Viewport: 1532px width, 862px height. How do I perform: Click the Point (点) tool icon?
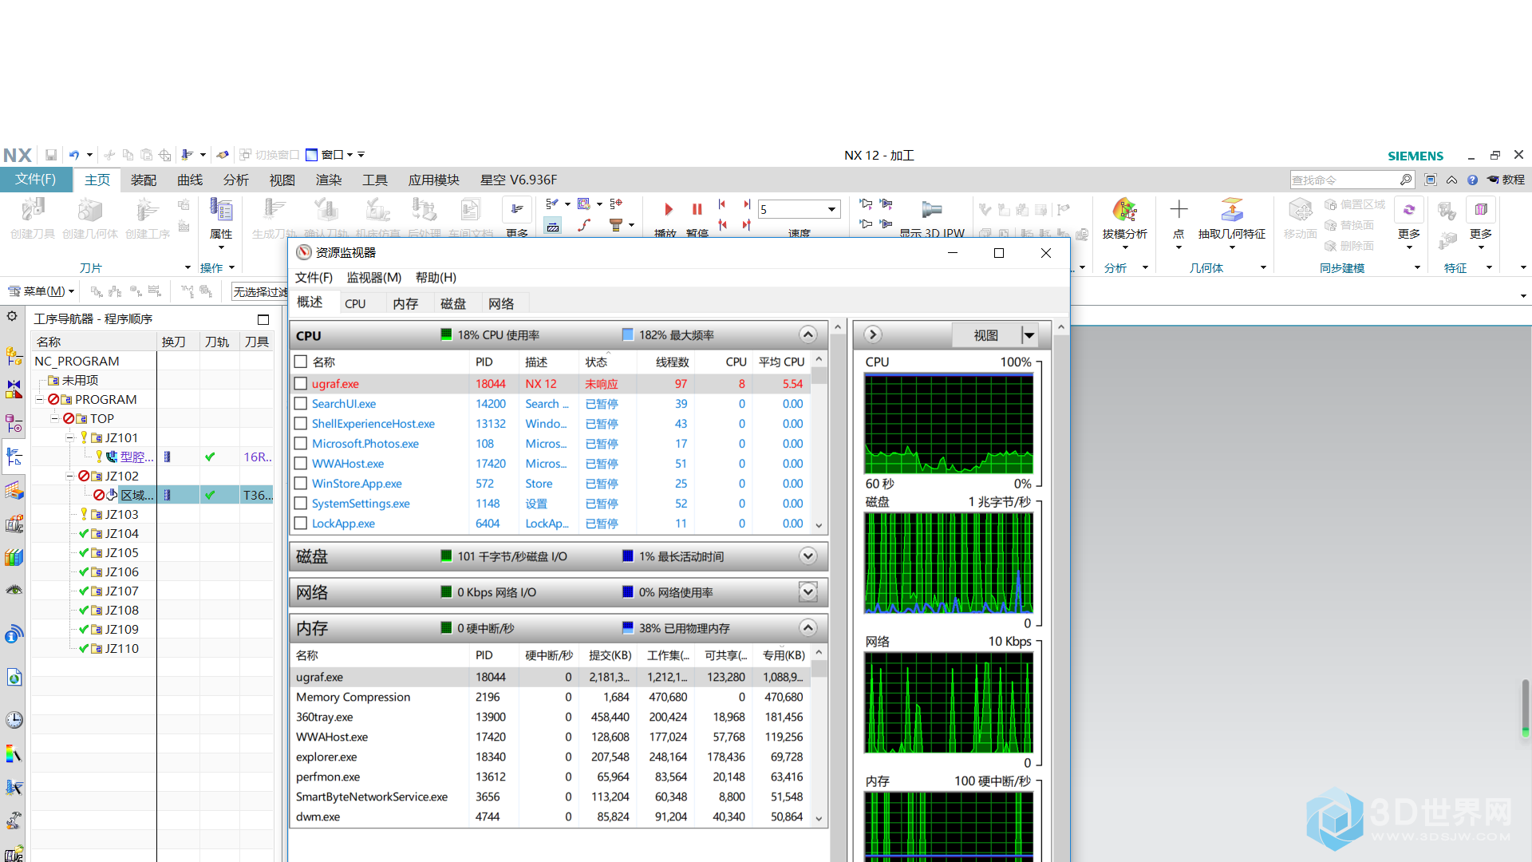point(1179,211)
